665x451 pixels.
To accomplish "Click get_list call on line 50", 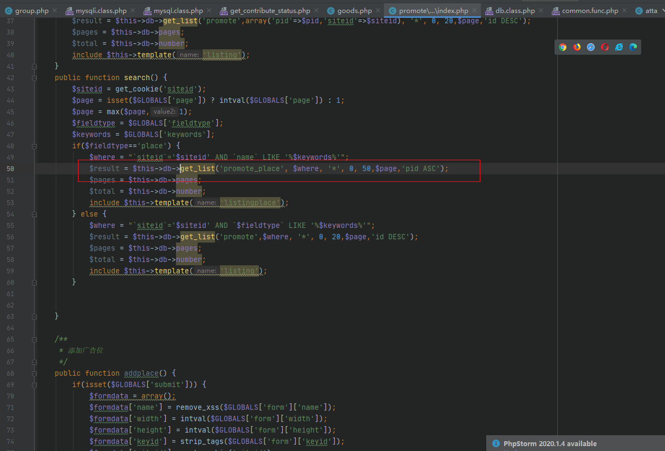I will coord(197,168).
